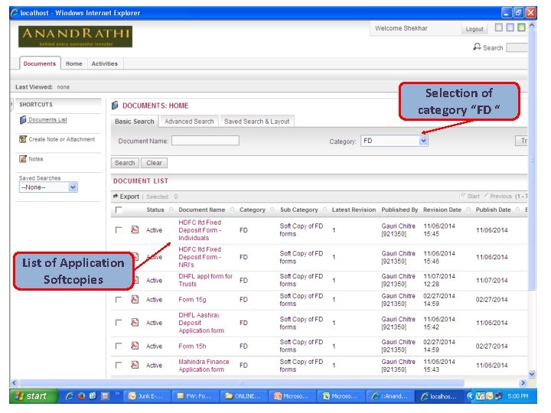Open DHFL Aashray Deposit Application form link
Image resolution: width=551 pixels, height=413 pixels.
(201, 323)
